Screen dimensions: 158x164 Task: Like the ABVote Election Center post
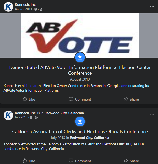[29, 99]
